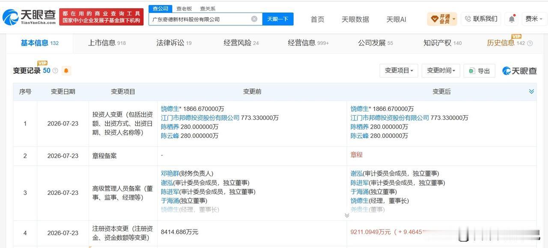Open 邓艳群 (财务负责人) link
Viewport: 548px width, 248px height.
tap(169, 173)
